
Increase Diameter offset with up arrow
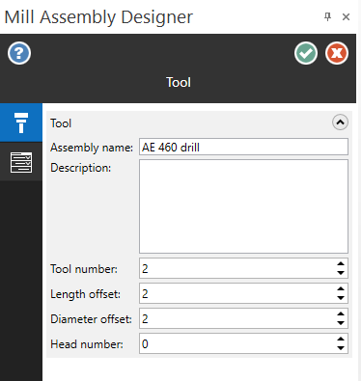click(341, 314)
